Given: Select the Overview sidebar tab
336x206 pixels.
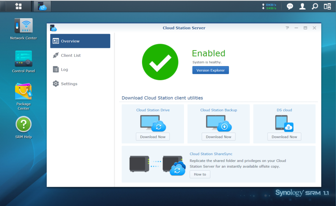Looking at the screenshot, I should tap(80, 41).
